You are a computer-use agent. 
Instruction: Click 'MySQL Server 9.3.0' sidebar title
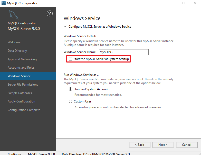coord(24,29)
